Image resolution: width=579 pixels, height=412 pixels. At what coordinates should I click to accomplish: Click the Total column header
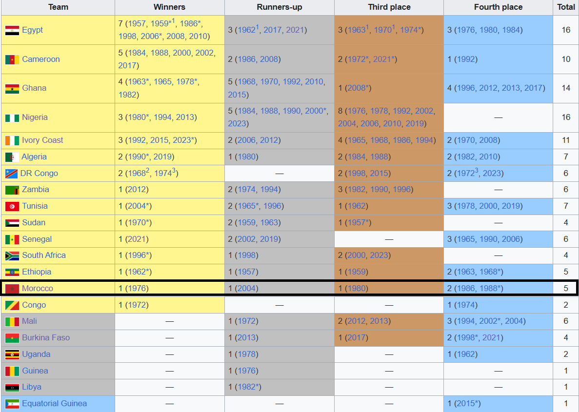pos(566,7)
